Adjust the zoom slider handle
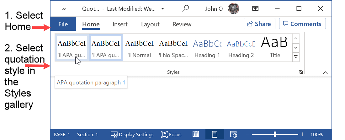The image size is (345, 140). click(275, 134)
